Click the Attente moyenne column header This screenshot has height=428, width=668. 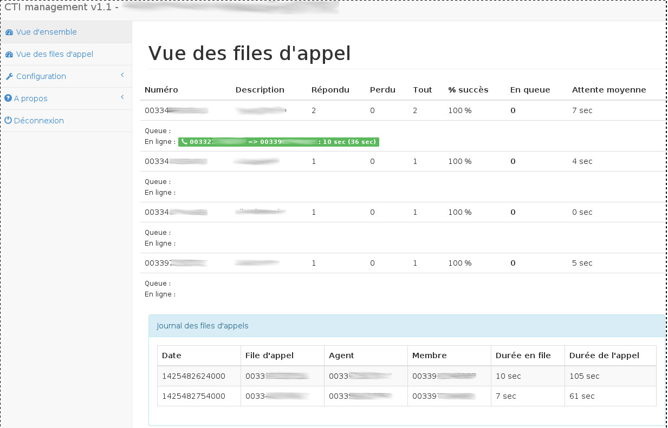(609, 89)
